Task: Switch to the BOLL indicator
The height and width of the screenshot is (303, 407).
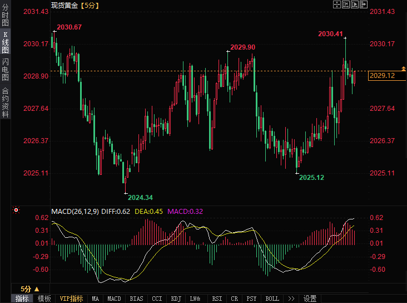Action: click(272, 299)
